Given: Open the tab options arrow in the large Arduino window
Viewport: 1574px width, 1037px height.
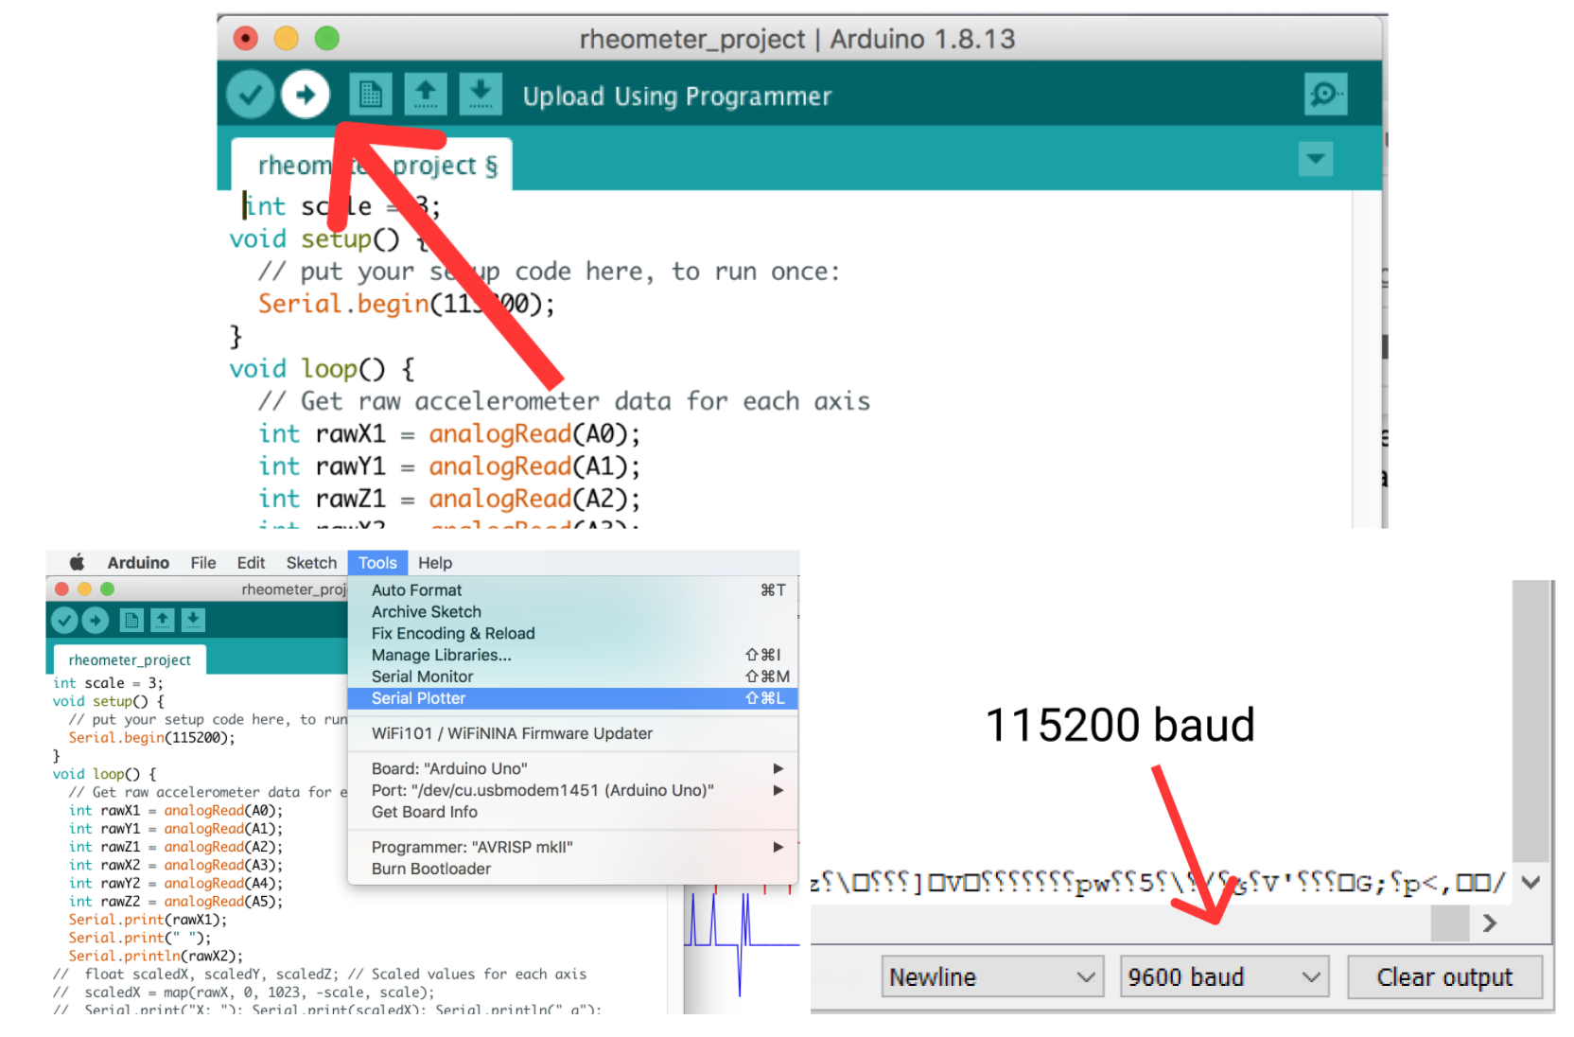Looking at the screenshot, I should pos(1316,159).
